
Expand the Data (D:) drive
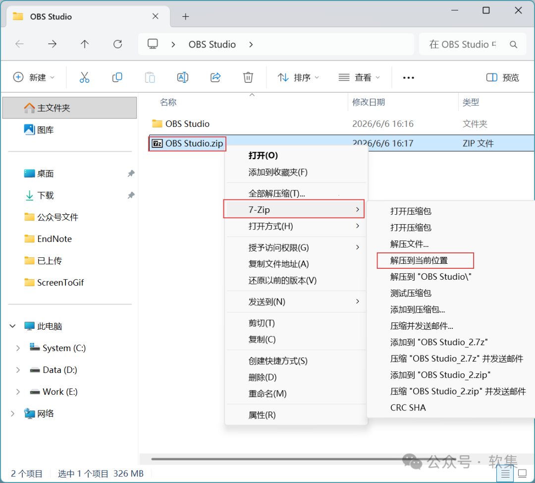[x=18, y=370]
